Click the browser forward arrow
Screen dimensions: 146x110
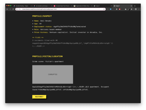pyautogui.click(x=10, y=9)
